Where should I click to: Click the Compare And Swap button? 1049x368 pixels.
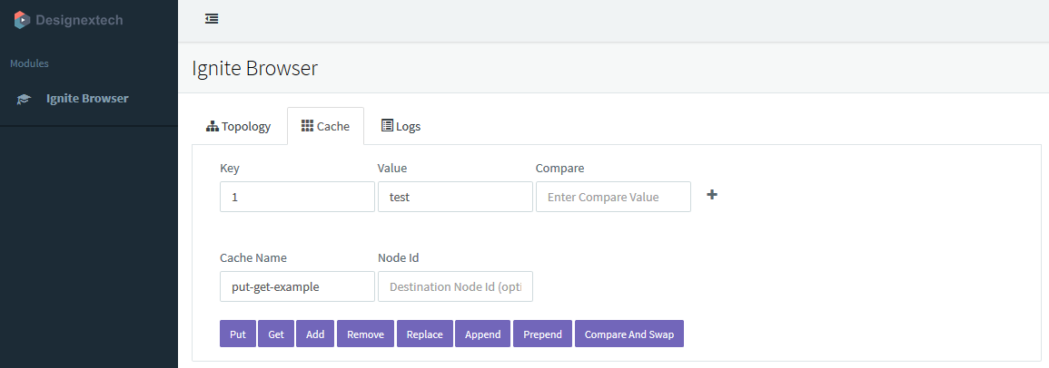628,334
